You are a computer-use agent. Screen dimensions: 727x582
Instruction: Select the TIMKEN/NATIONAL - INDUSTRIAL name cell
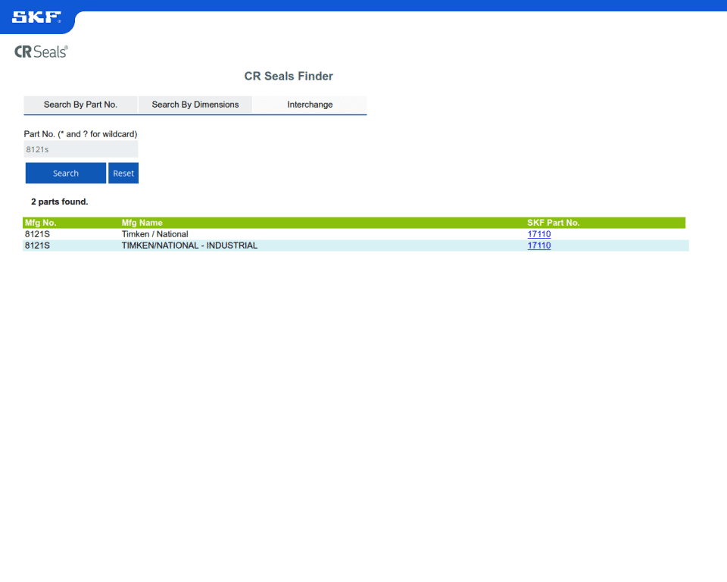point(189,246)
